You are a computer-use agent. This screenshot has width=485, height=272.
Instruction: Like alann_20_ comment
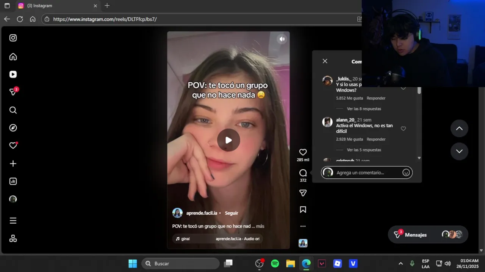coord(403,128)
